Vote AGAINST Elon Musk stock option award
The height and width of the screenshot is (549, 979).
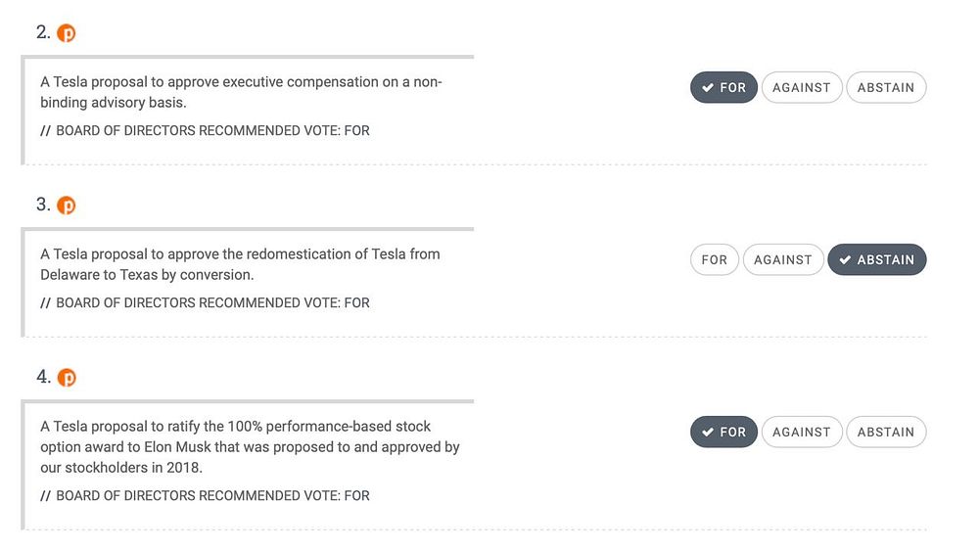click(x=801, y=432)
